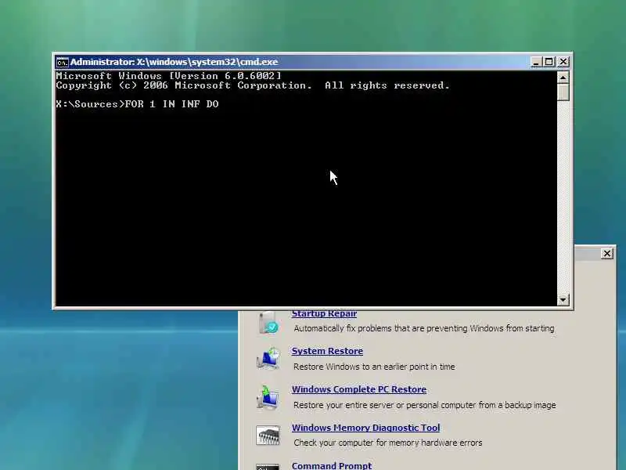The image size is (626, 470).
Task: Click the command prompt scrollbar up arrow
Action: click(563, 77)
